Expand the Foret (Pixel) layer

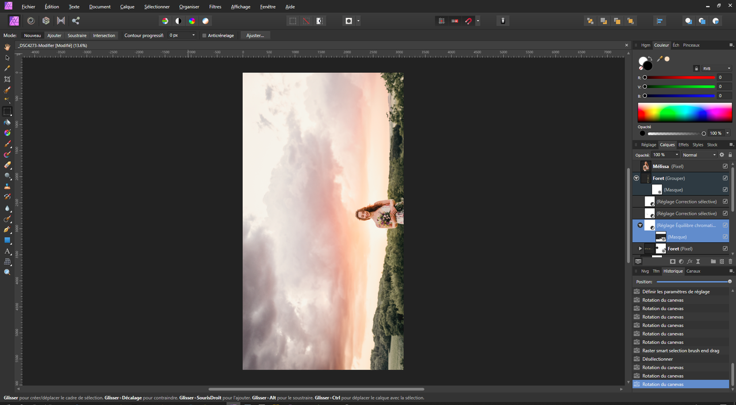point(640,249)
